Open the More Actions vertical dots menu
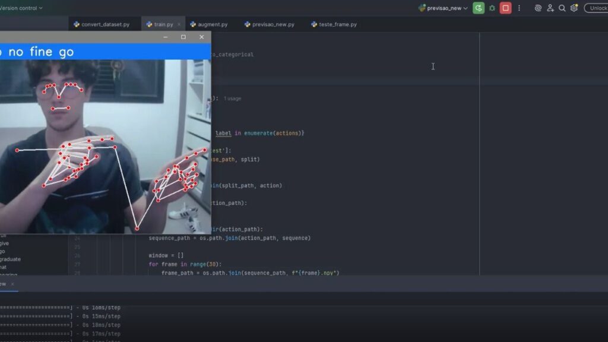 (520, 8)
